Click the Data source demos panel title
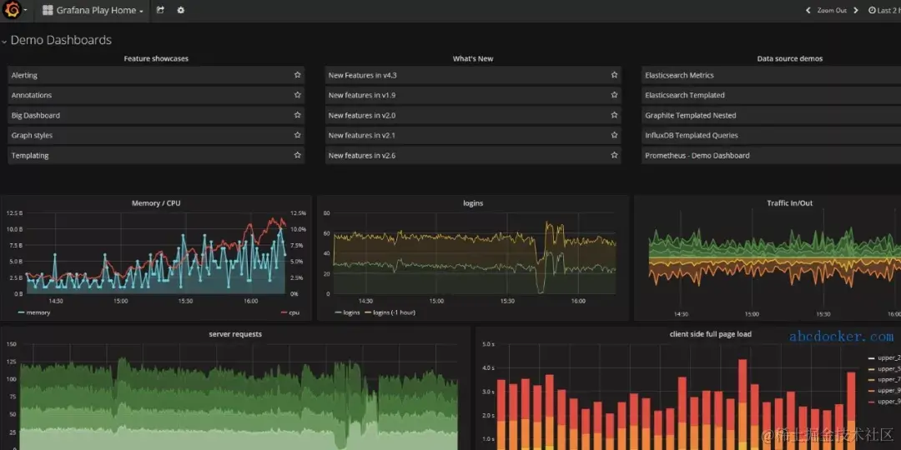Viewport: 901px width, 450px height. [x=789, y=58]
